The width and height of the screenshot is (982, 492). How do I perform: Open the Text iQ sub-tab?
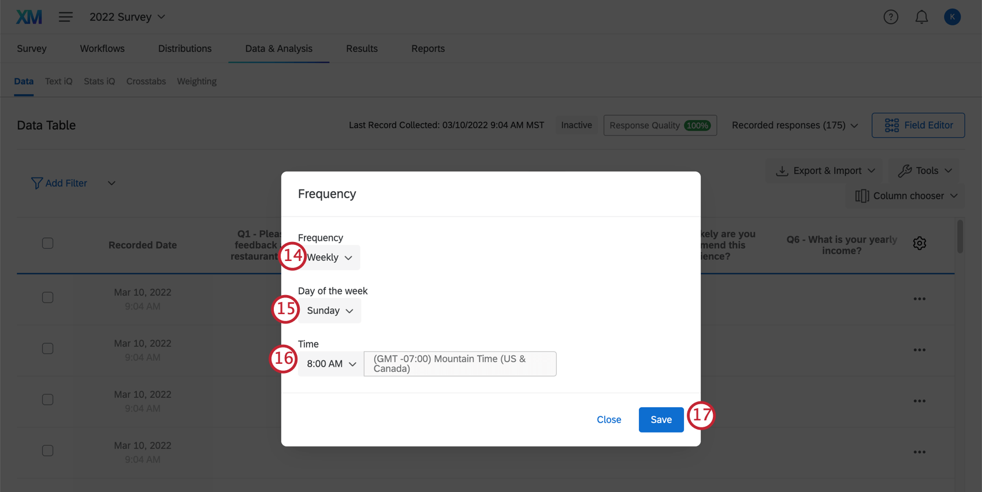click(58, 81)
